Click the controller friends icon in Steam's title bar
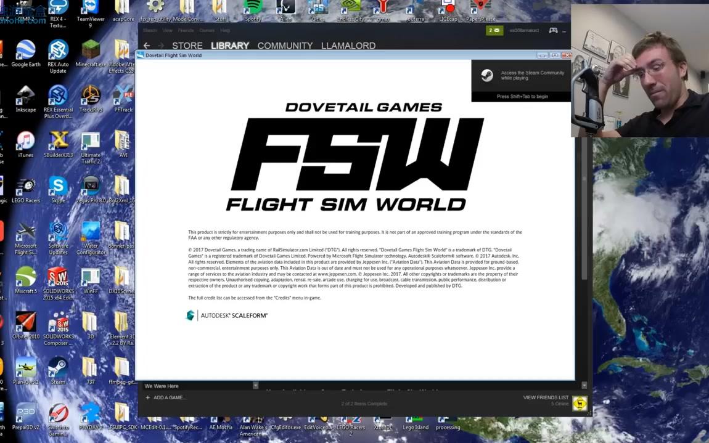This screenshot has height=443, width=709. [x=553, y=30]
